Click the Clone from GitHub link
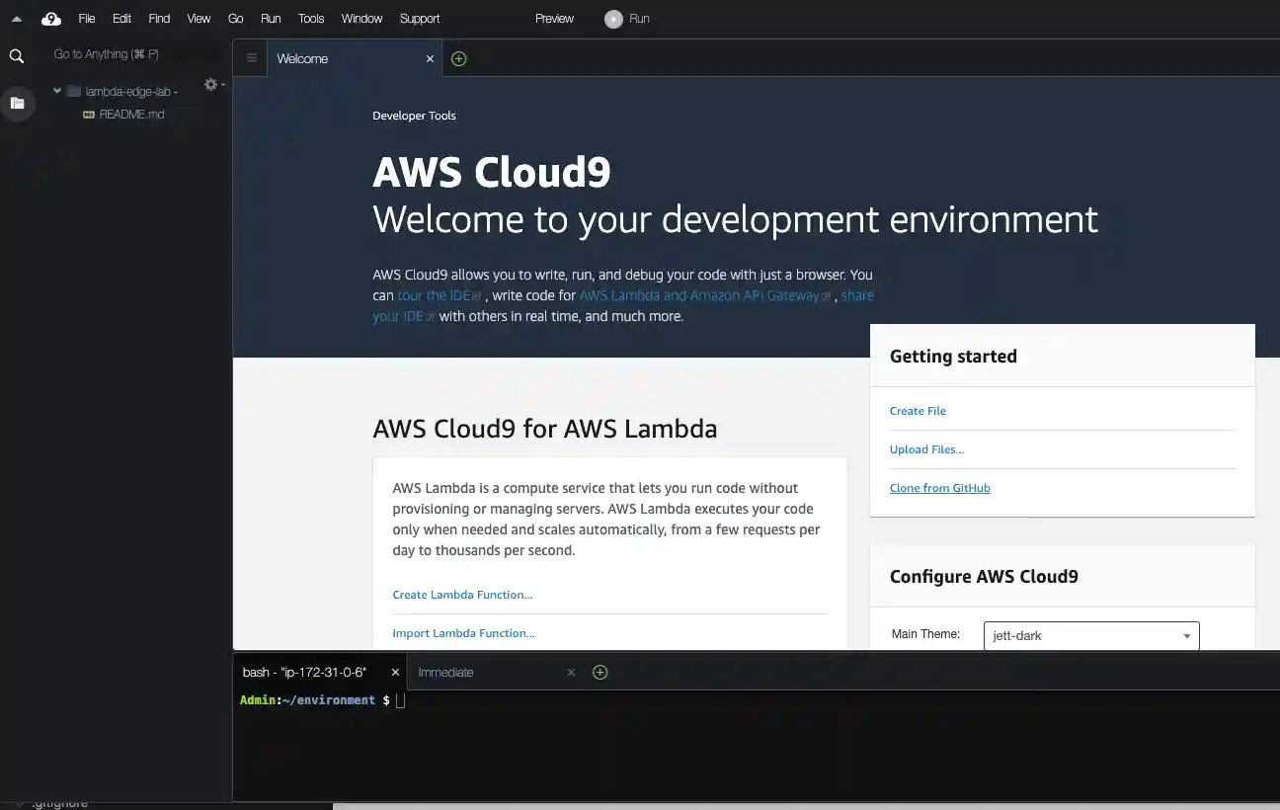Viewport: 1280px width, 810px height. [x=939, y=488]
